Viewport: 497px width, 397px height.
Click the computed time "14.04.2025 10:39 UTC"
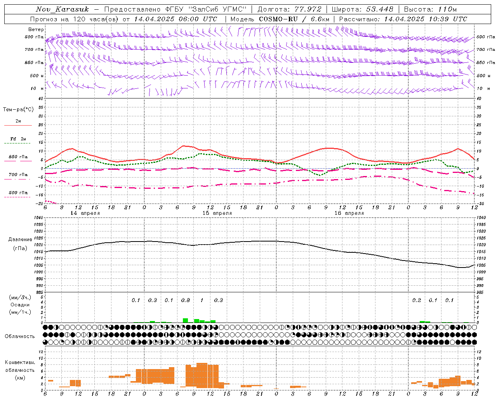426,19
